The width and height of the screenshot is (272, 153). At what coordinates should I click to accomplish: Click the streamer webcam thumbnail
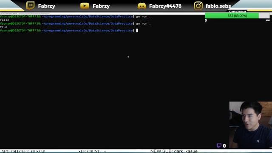(250, 125)
